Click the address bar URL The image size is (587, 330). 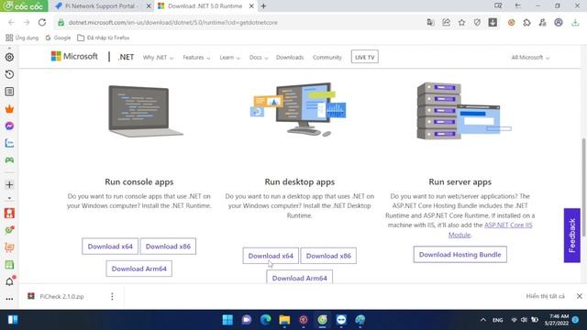173,22
